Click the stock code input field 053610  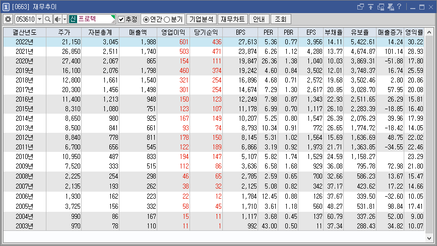click(25, 19)
